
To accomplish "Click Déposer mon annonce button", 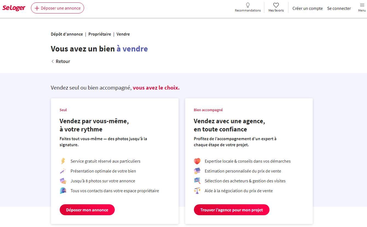I will pyautogui.click(x=87, y=209).
